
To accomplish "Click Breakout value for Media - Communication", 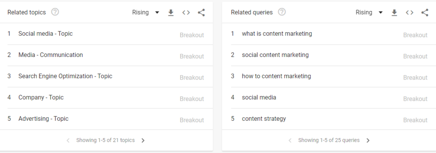I will (192, 57).
